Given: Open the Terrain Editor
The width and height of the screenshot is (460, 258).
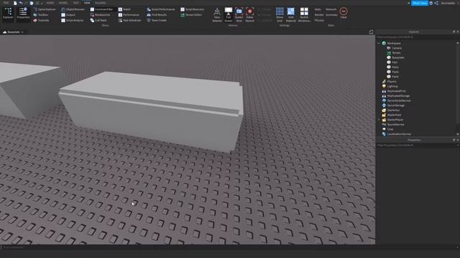Looking at the screenshot, I should point(191,15).
